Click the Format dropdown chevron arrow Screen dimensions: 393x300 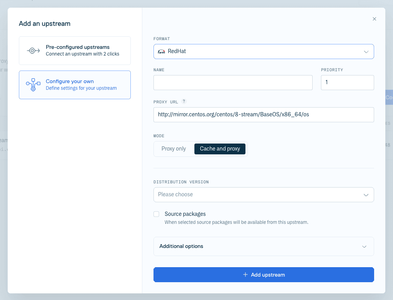366,52
